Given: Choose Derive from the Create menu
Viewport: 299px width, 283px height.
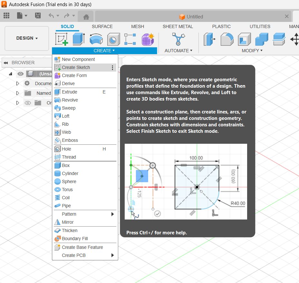Looking at the screenshot, I should tap(85, 83).
